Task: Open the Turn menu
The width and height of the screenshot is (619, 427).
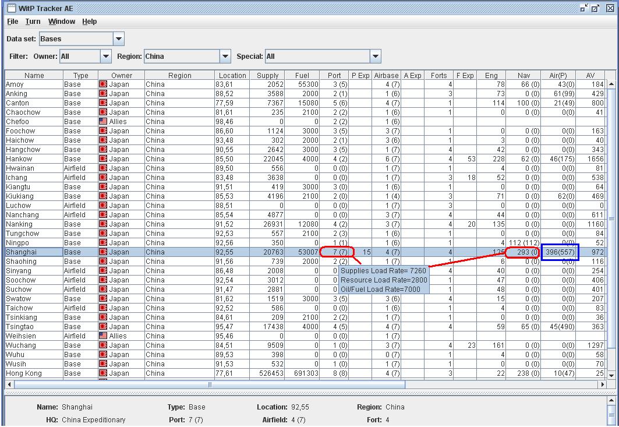Action: click(x=33, y=22)
